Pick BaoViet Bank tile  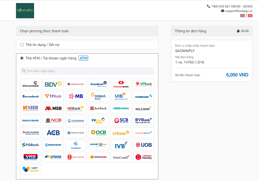[98, 145]
